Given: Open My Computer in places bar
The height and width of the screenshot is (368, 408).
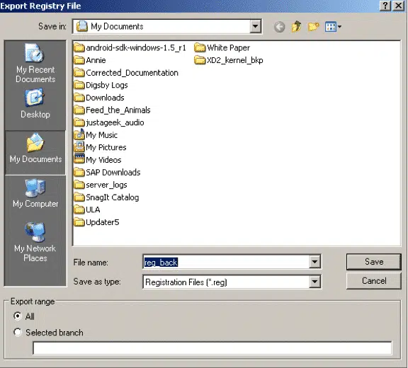Looking at the screenshot, I should tap(35, 193).
